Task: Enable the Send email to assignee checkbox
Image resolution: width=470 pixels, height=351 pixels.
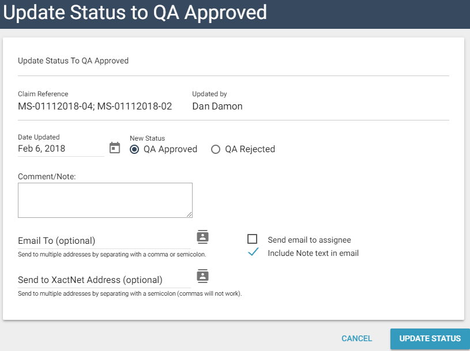Action: point(252,239)
